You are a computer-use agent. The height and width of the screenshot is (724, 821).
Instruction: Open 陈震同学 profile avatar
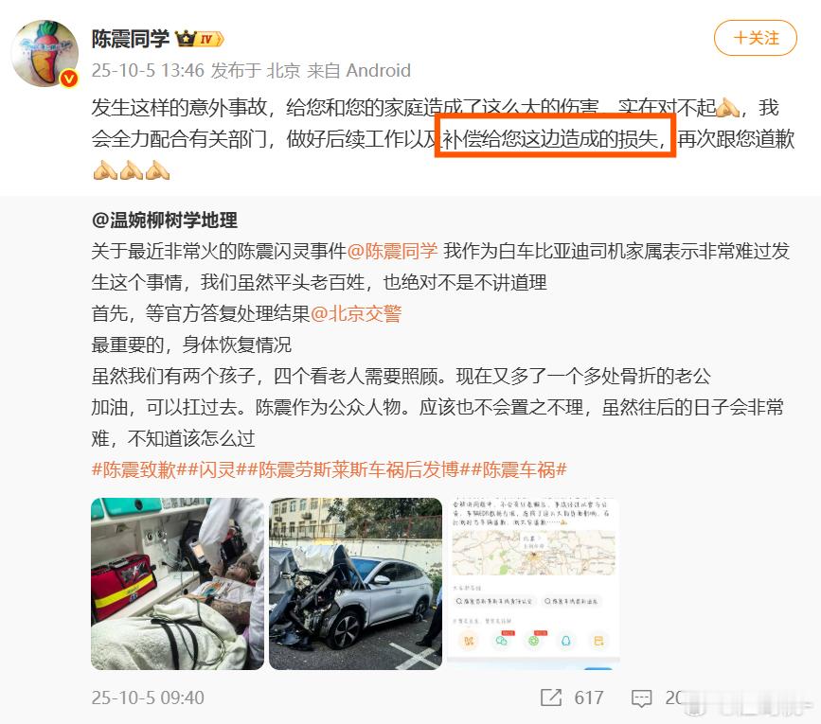point(45,53)
